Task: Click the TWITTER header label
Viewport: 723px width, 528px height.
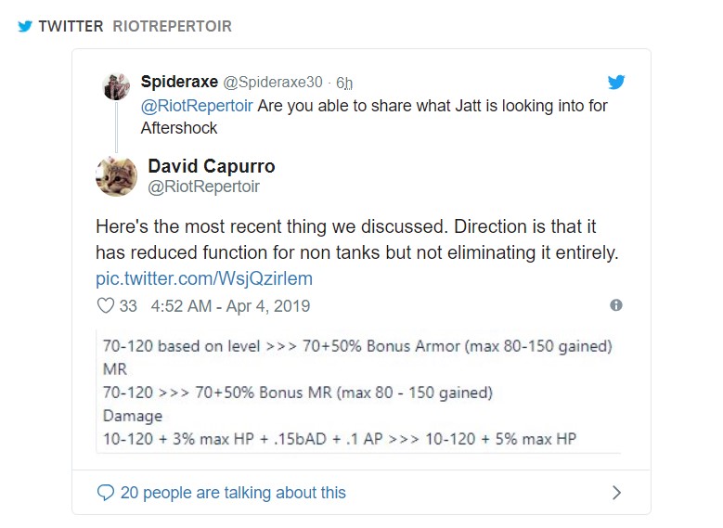Action: [x=71, y=26]
